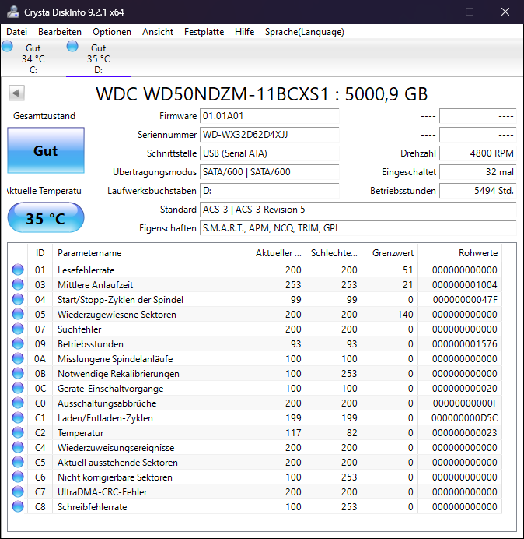Select the drive D: tab
This screenshot has width=524, height=539.
click(99, 58)
